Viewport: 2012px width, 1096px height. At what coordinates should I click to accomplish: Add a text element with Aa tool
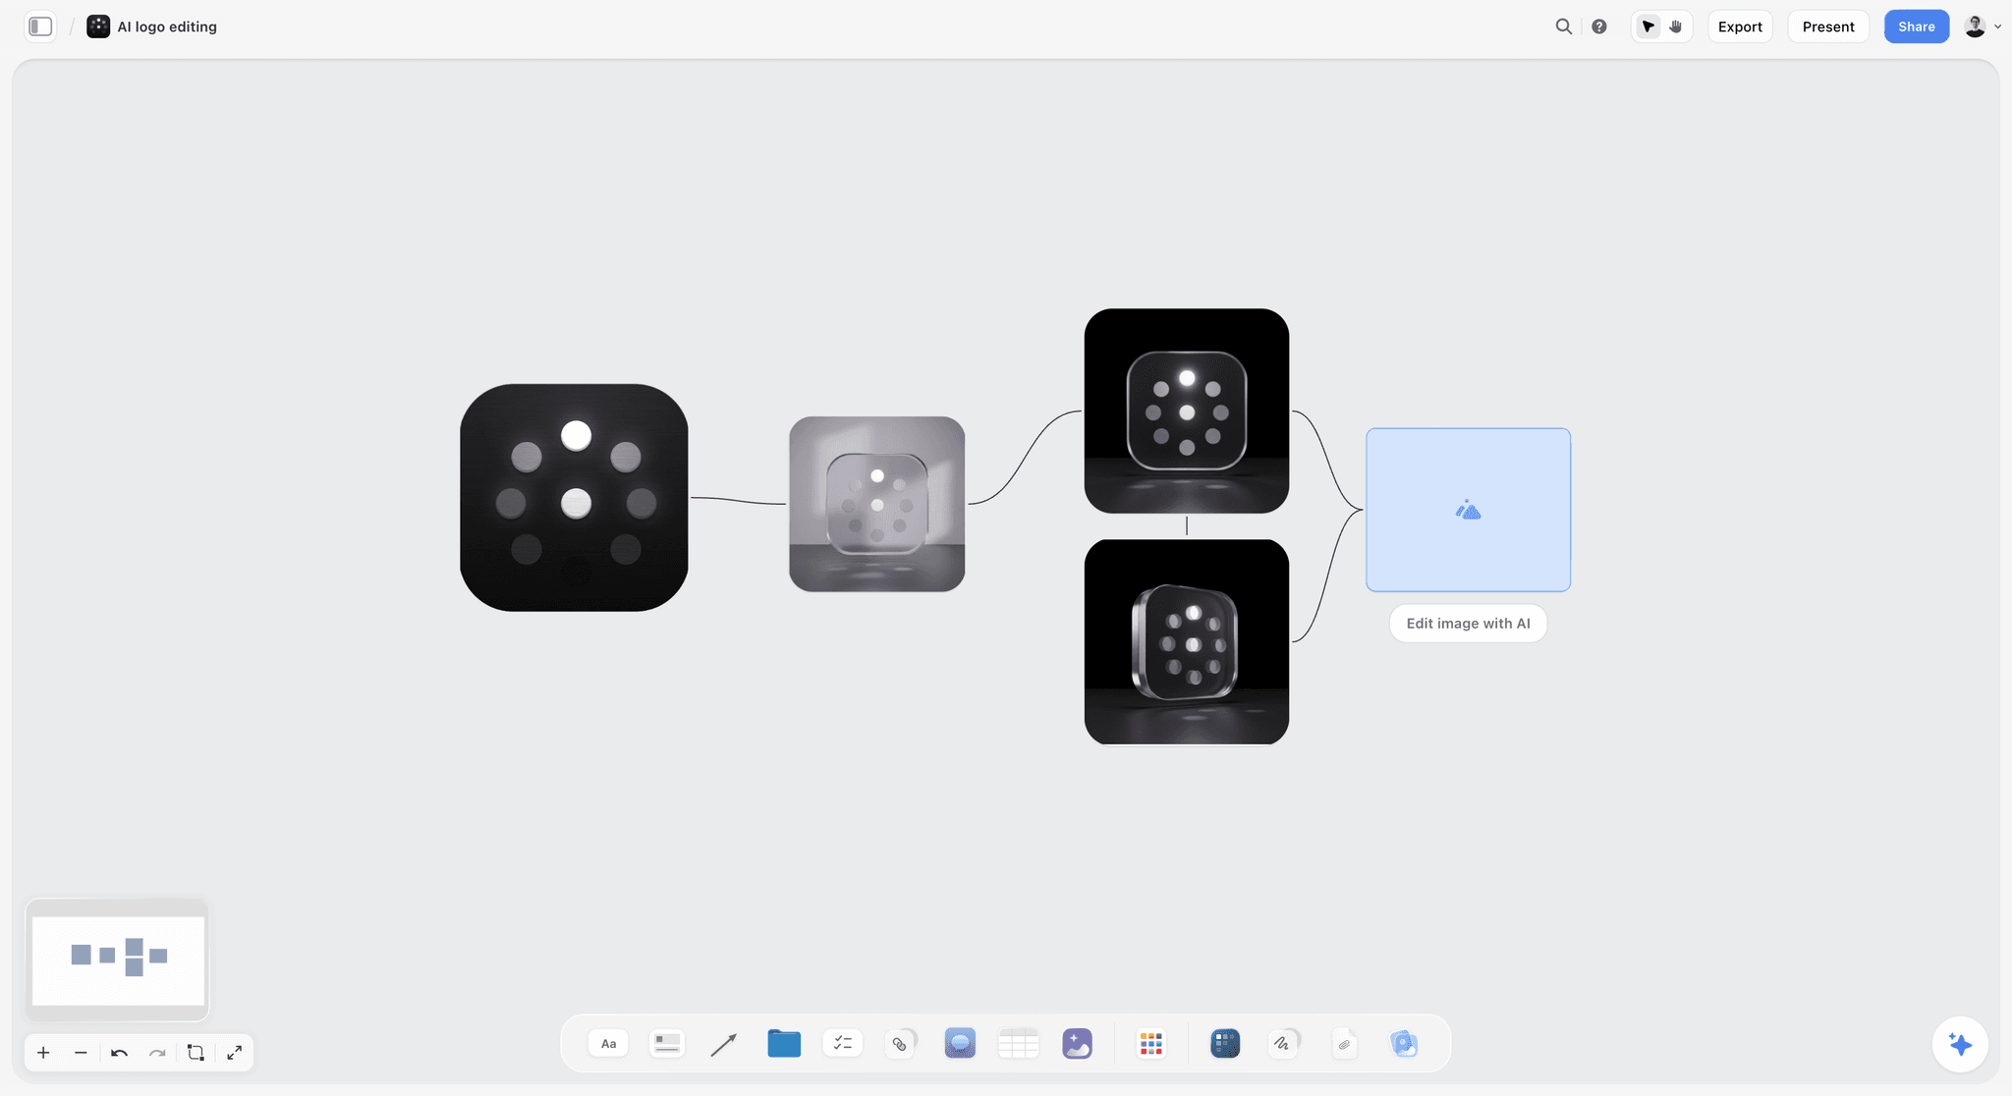(x=608, y=1043)
